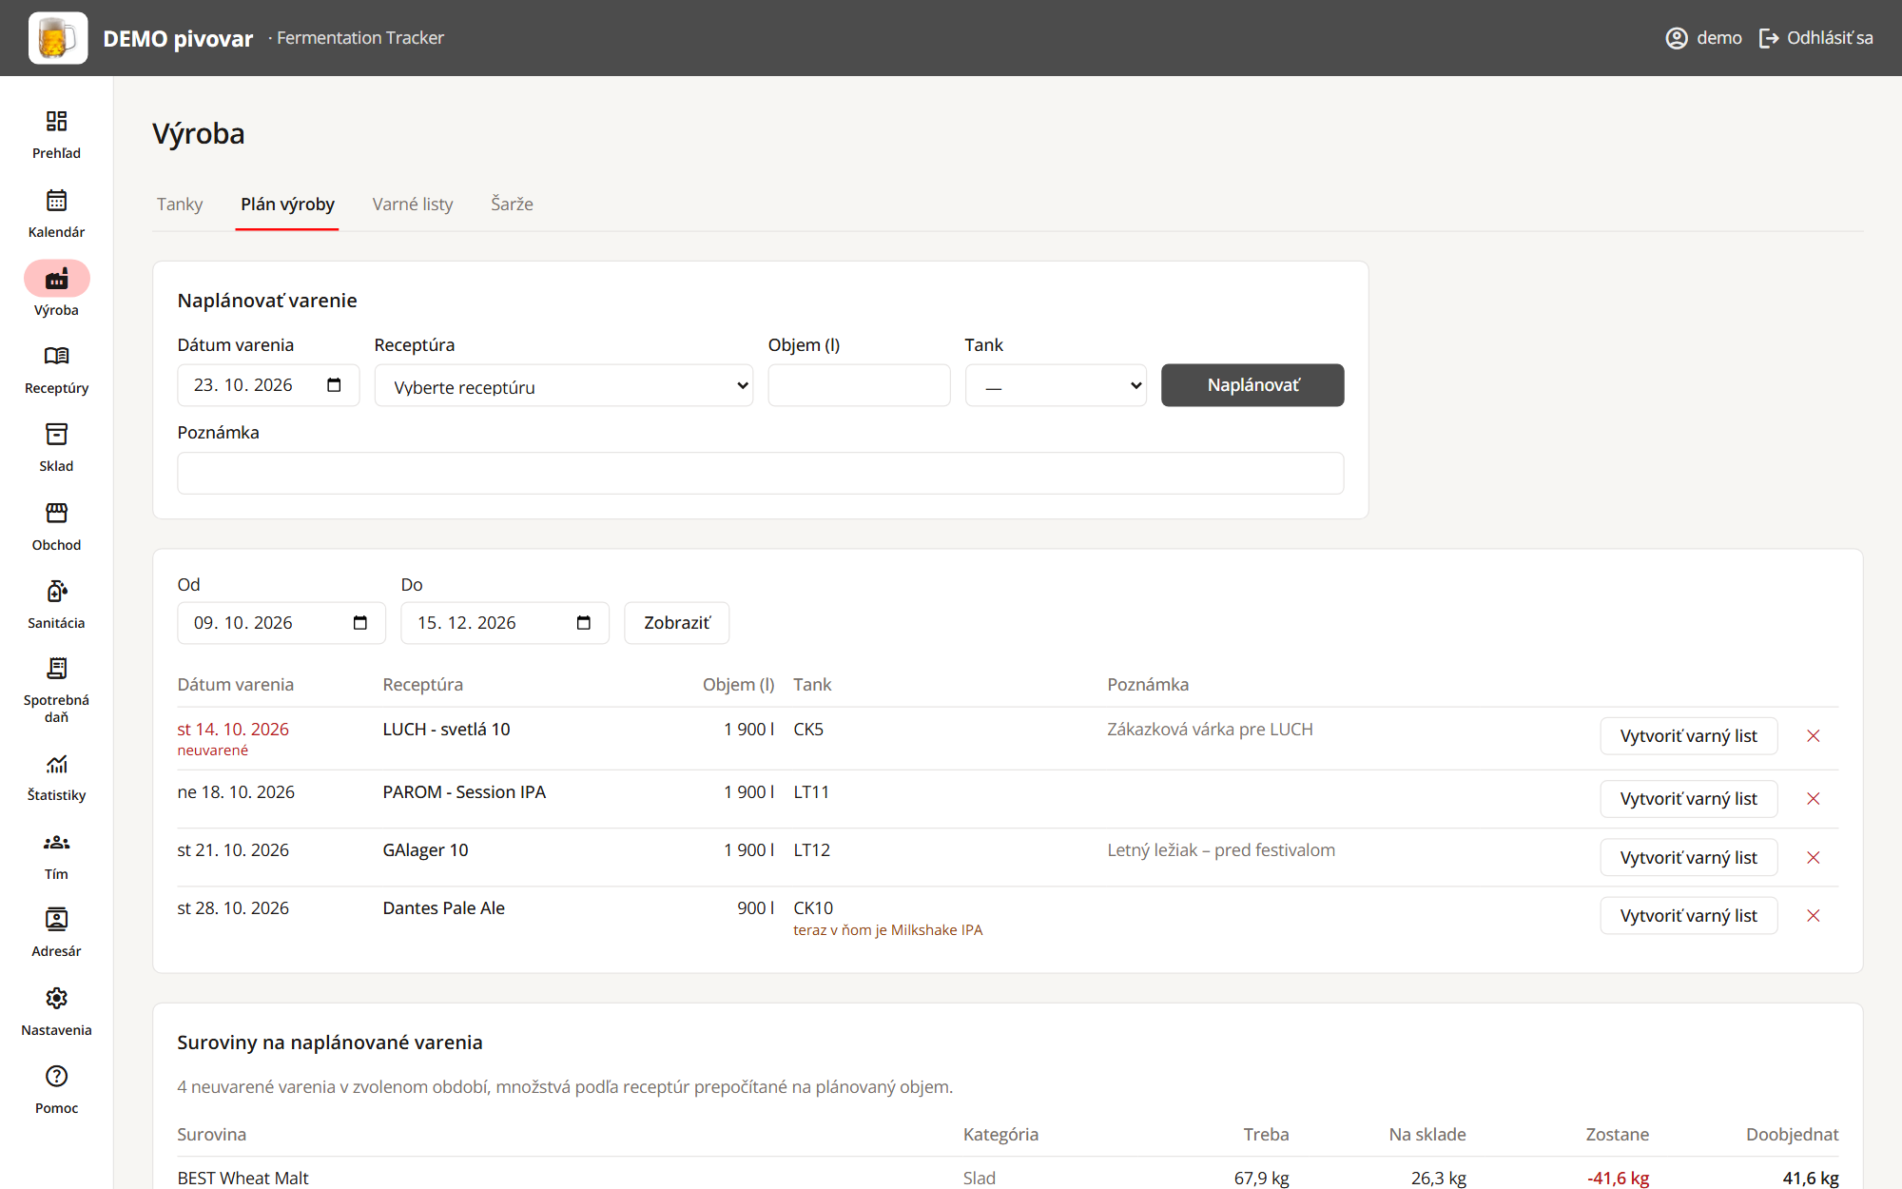
Task: Open the Sklad warehouse icon
Action: [x=56, y=435]
